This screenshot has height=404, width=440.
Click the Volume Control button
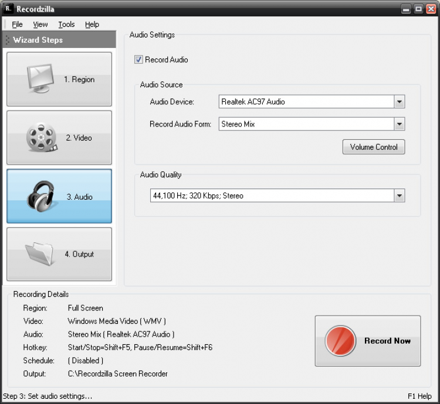(374, 147)
